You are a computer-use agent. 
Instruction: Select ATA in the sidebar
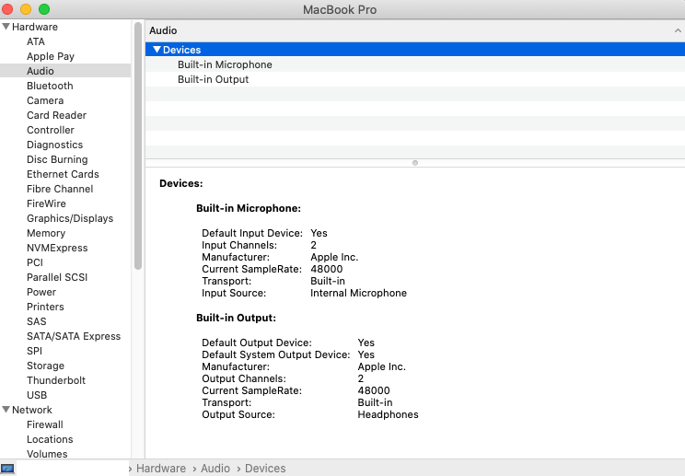coord(36,41)
